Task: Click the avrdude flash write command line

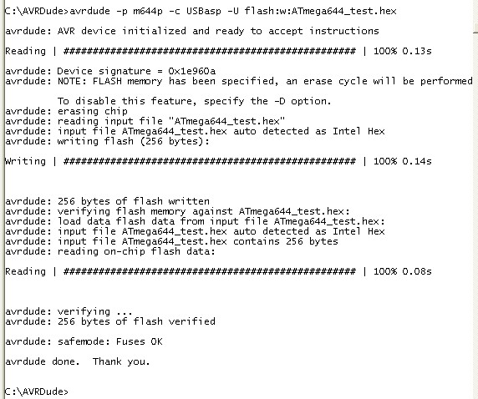Action: pyautogui.click(x=201, y=12)
